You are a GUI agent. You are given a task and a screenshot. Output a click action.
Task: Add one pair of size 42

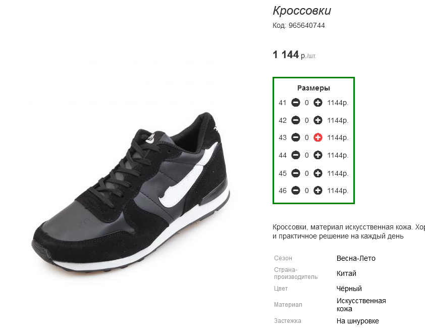[317, 120]
